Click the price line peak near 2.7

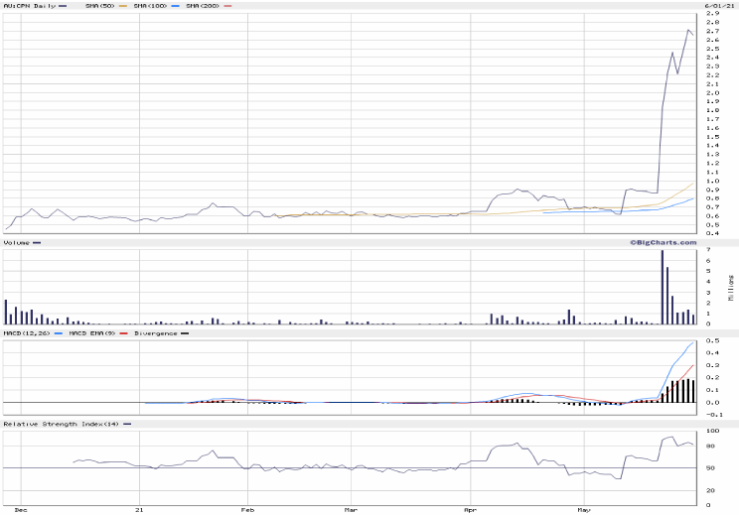688,31
